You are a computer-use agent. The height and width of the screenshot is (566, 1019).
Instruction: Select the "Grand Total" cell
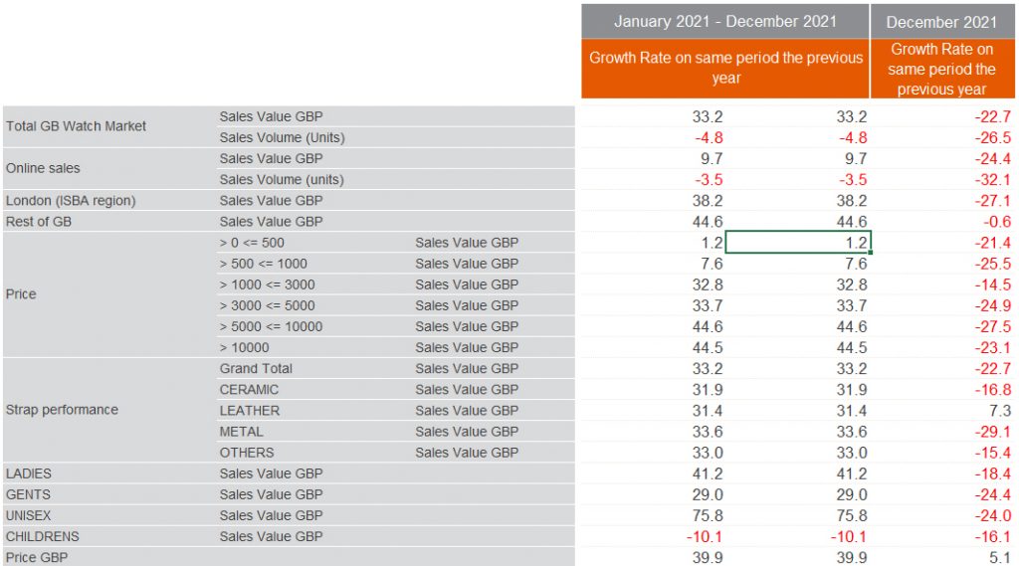tap(256, 368)
